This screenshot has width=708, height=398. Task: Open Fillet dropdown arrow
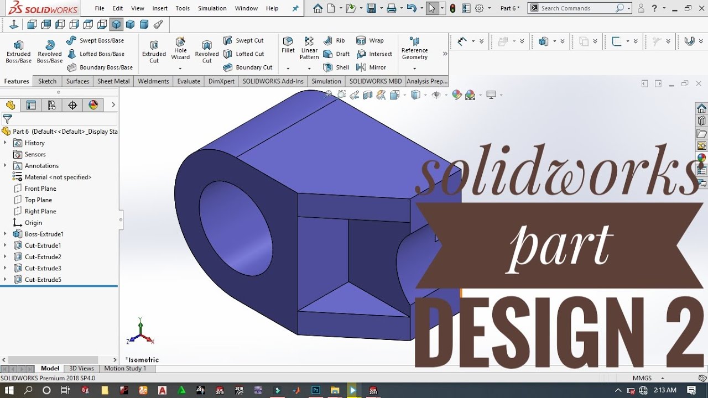coord(288,69)
